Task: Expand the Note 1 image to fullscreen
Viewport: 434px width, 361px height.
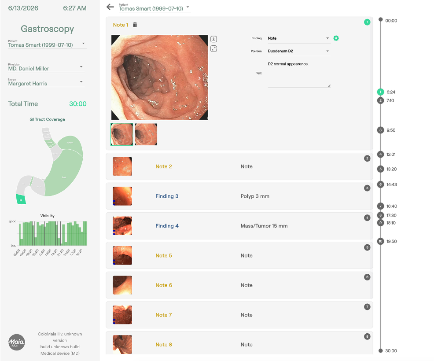Action: [213, 49]
